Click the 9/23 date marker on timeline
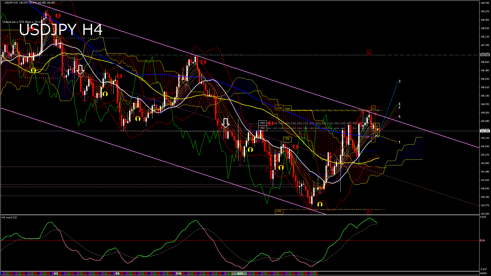 [x=240, y=273]
